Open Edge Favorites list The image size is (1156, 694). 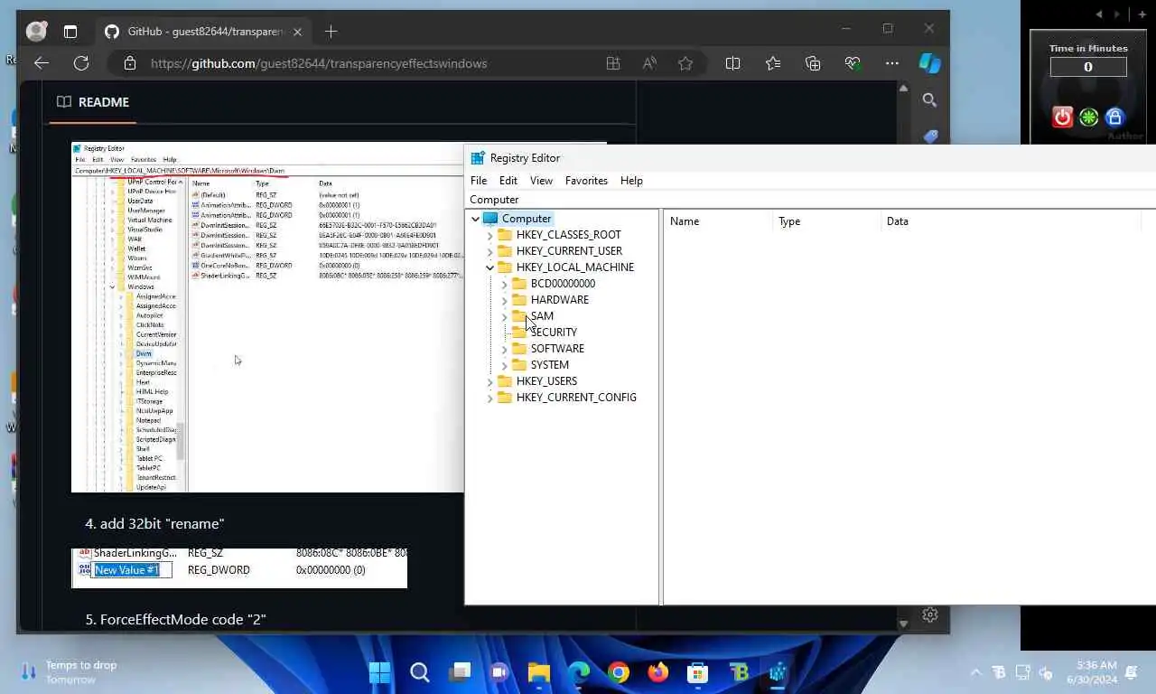coord(773,63)
